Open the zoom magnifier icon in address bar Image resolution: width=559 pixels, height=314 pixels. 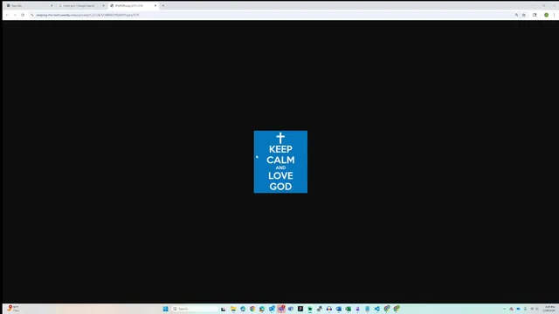[x=516, y=15]
